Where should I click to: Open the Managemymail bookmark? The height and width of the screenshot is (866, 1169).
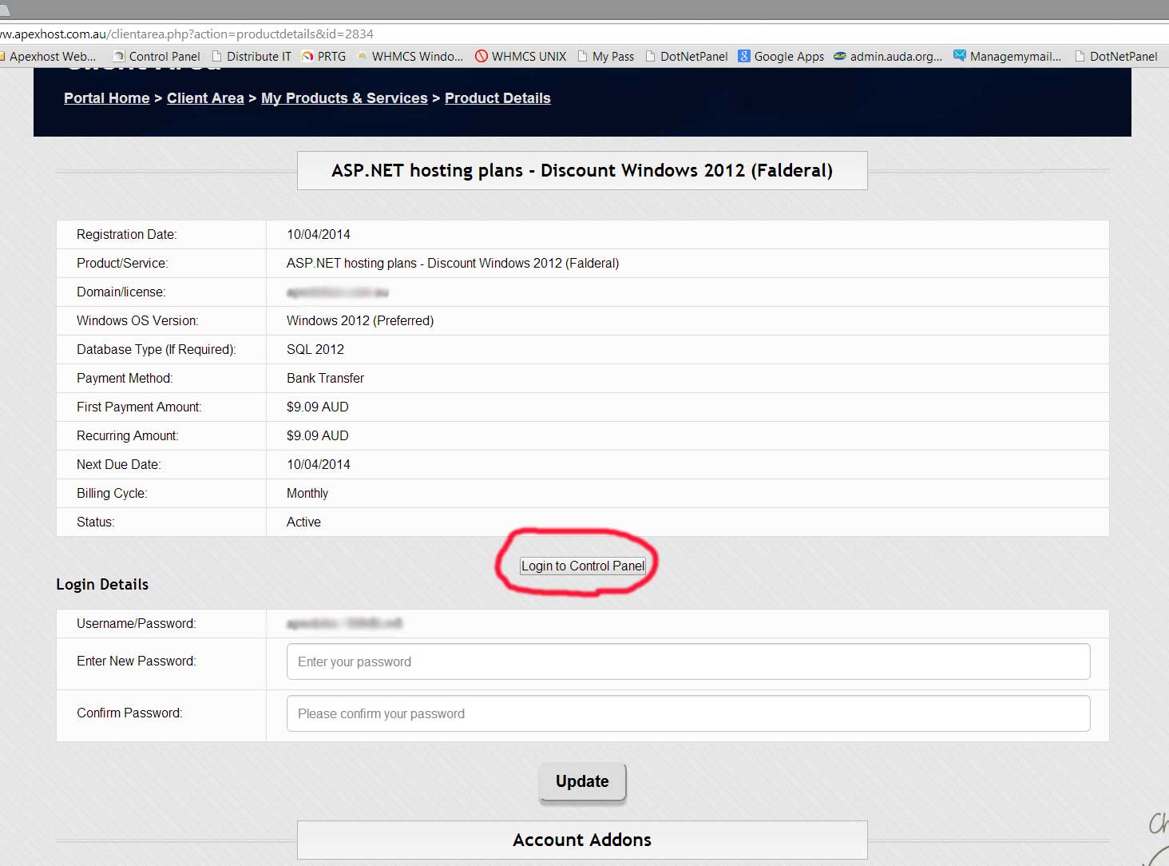point(1008,57)
